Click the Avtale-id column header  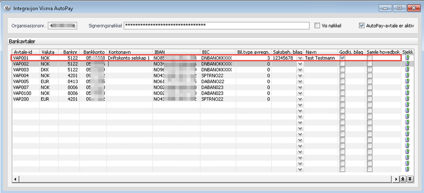pos(26,52)
